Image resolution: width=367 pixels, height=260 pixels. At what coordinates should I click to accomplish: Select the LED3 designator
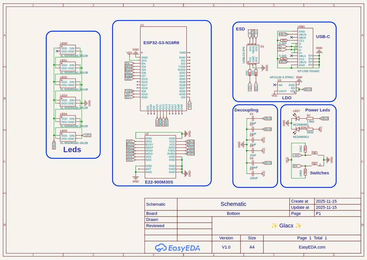(64, 96)
